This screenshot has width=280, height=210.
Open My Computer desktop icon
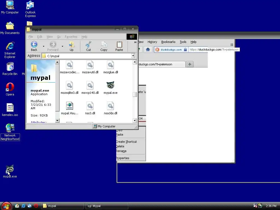click(10, 7)
